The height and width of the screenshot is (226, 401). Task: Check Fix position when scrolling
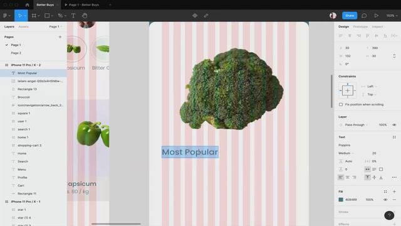pos(341,105)
